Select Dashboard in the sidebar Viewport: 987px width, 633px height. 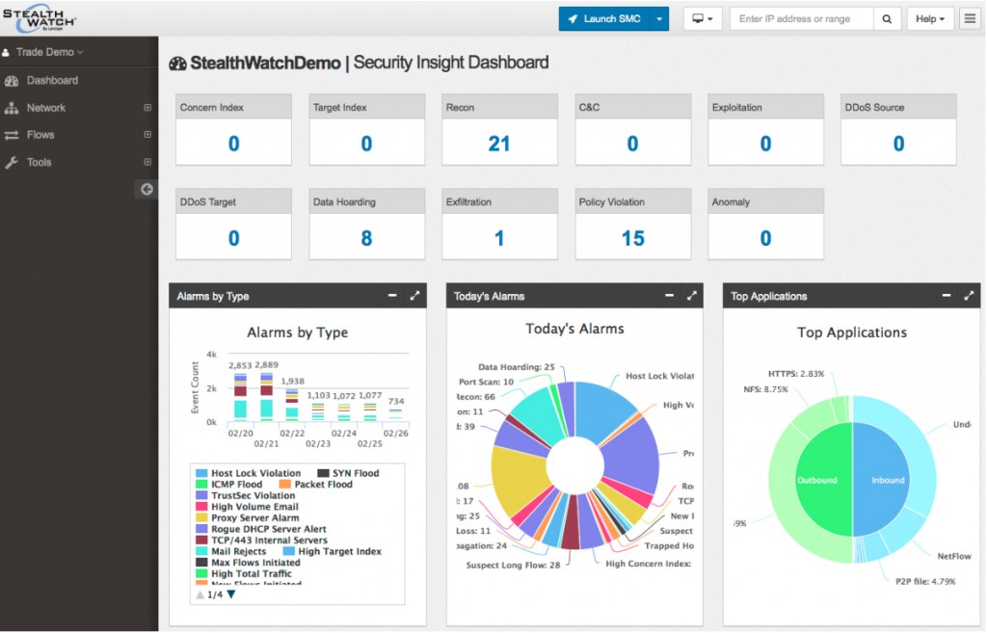(x=52, y=81)
